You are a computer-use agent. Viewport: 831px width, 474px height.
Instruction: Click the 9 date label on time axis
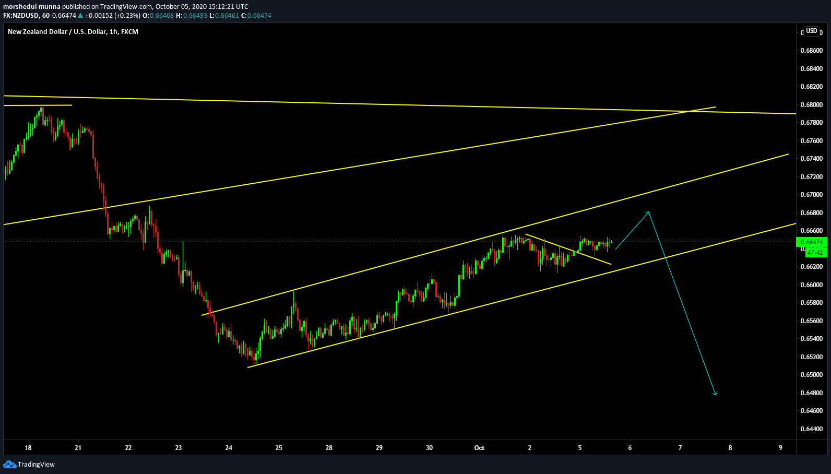pos(780,448)
